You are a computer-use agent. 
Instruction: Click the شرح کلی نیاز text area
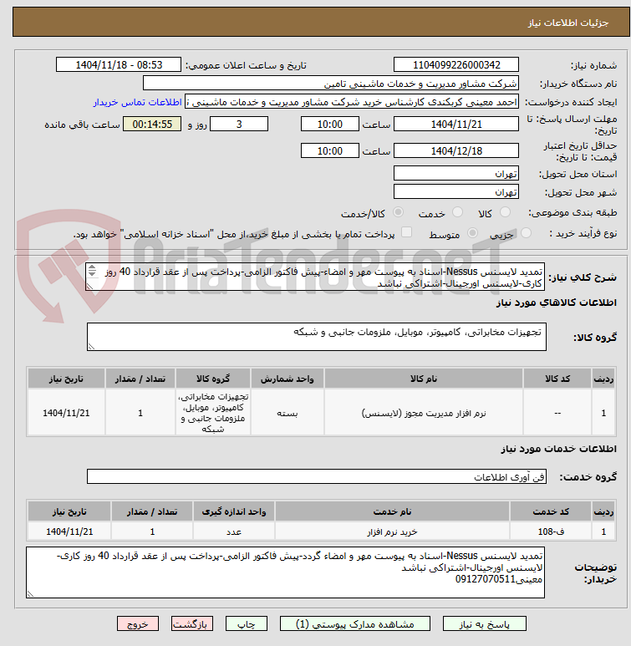point(315,277)
